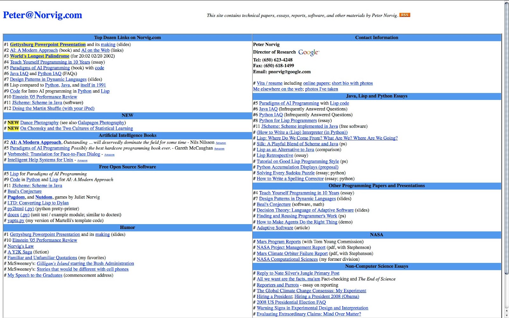This screenshot has width=509, height=318.
Task: View the Galapagos Photography link
Action: click(x=101, y=123)
